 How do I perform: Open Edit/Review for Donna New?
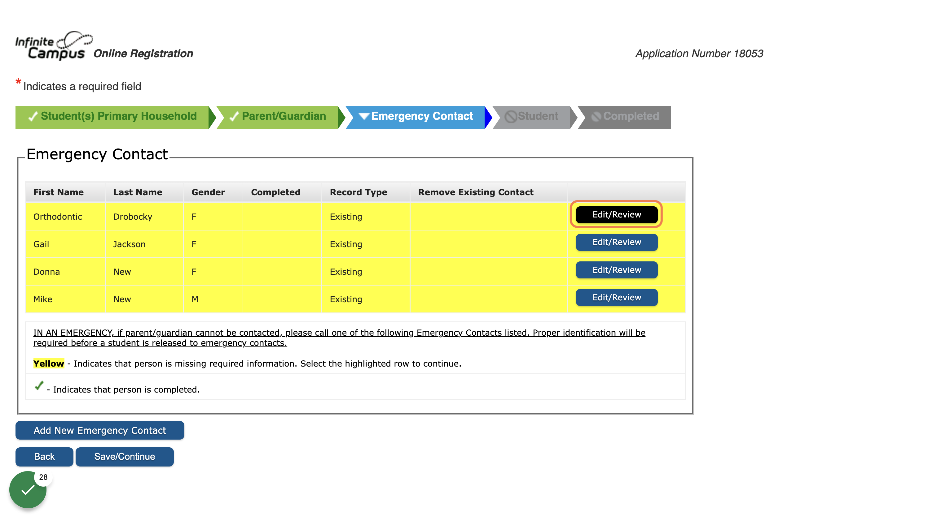(x=617, y=270)
